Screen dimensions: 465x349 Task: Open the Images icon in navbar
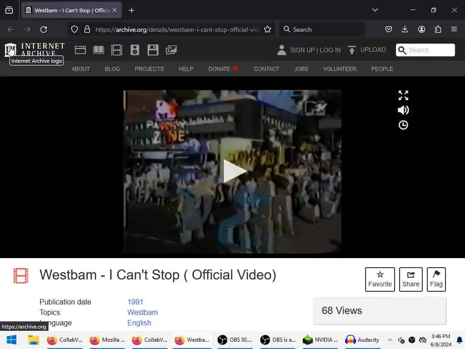click(x=171, y=50)
